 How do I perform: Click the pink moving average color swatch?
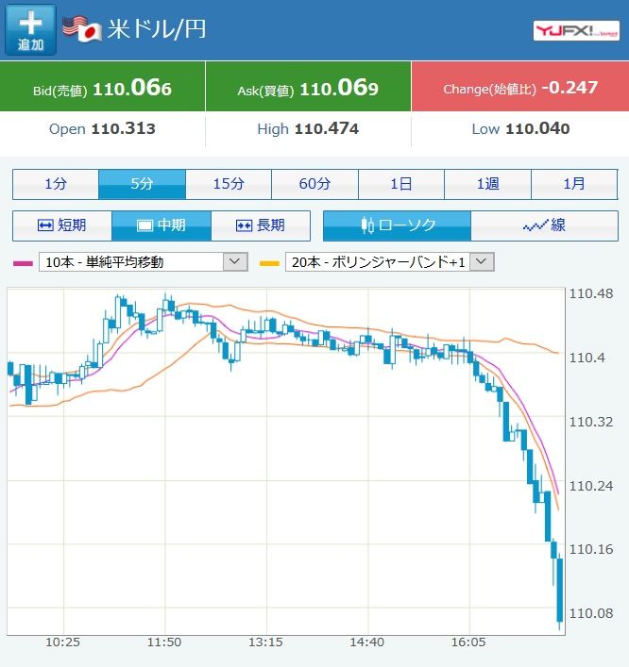(x=23, y=263)
